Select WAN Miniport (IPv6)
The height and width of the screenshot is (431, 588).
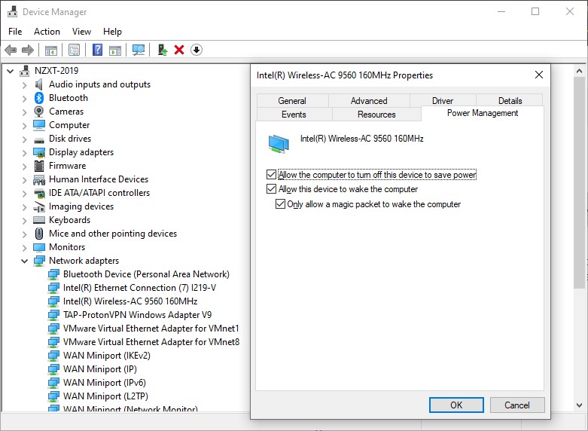point(104,383)
